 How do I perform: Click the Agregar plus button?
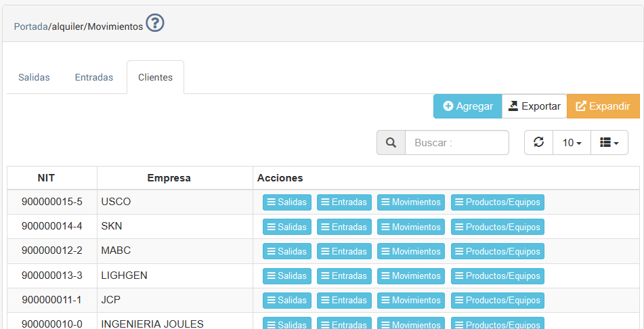point(467,106)
